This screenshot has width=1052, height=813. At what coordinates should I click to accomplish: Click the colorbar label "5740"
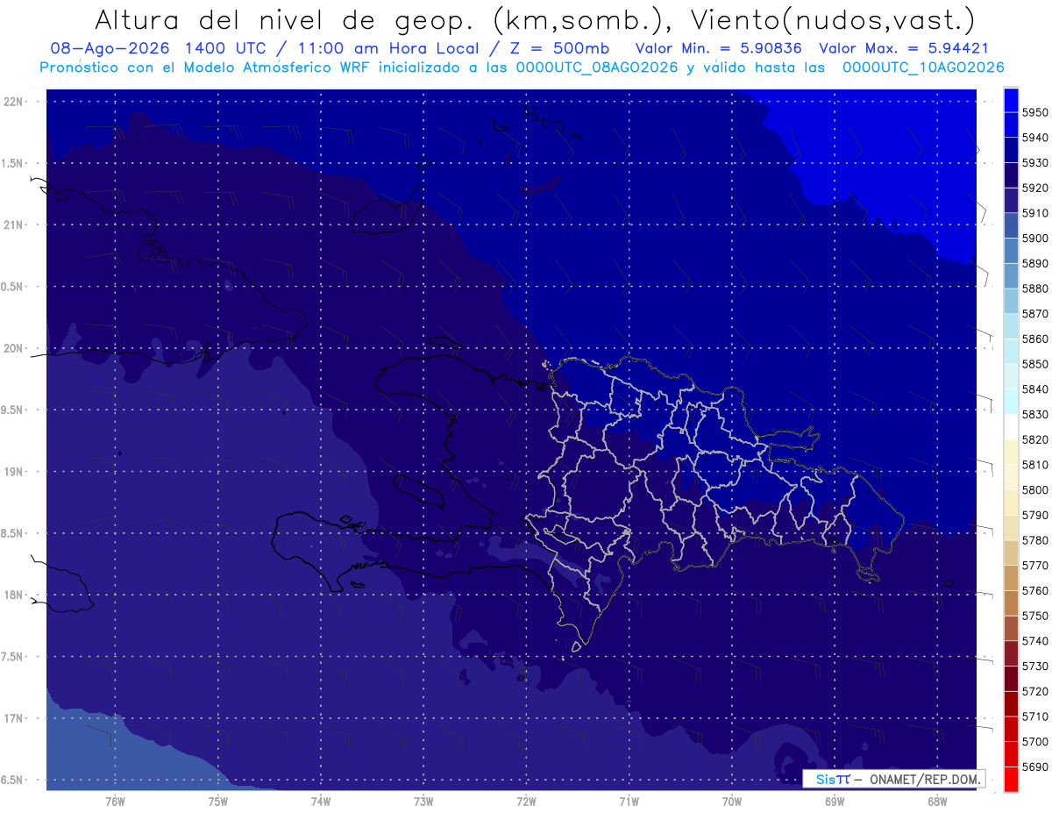click(1037, 641)
